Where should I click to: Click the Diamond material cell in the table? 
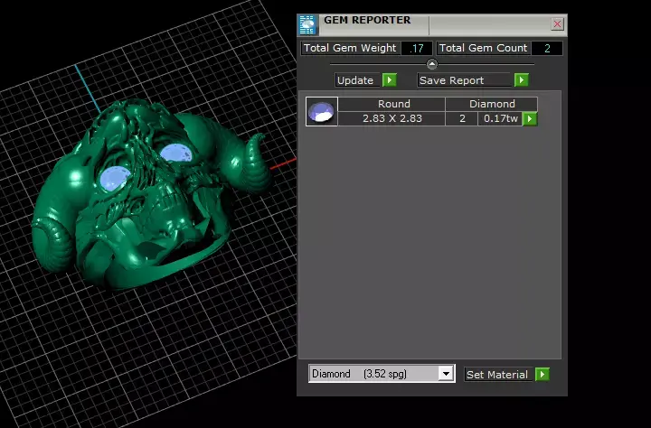(x=492, y=104)
